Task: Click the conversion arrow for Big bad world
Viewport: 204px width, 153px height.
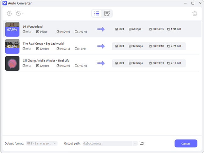Action: tap(101, 46)
